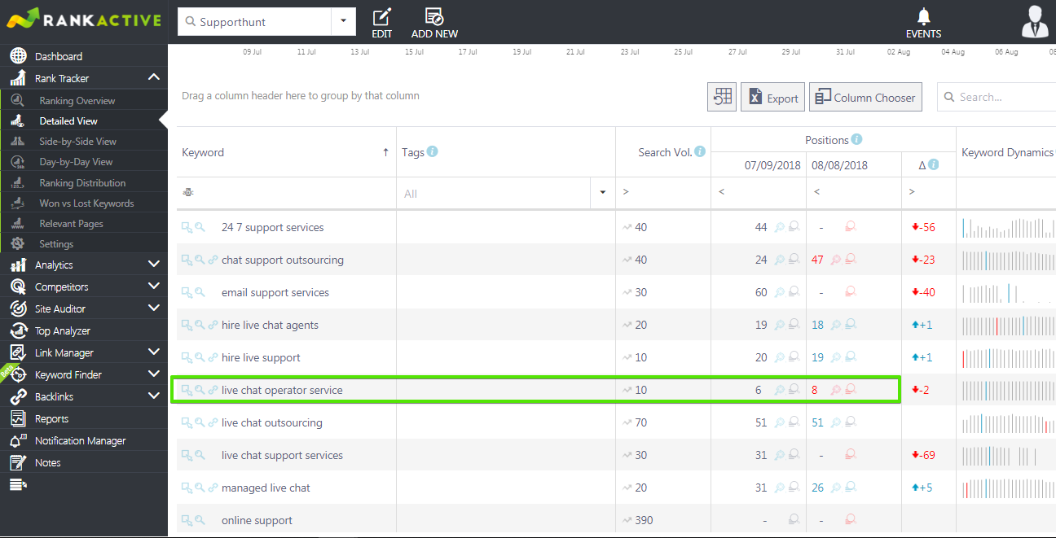Expand the Competitors section chevron
1056x538 pixels.
click(x=154, y=286)
